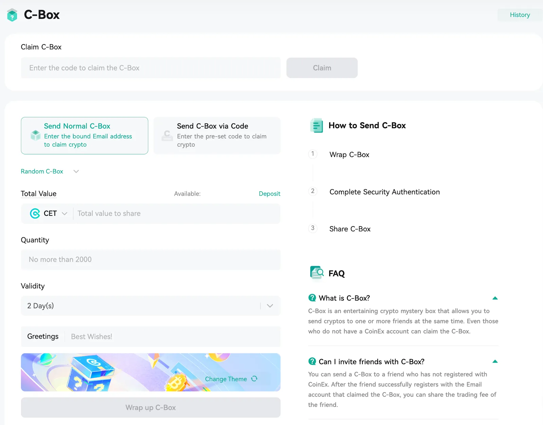The height and width of the screenshot is (425, 543).
Task: Click the FAQ search document icon
Action: [317, 273]
